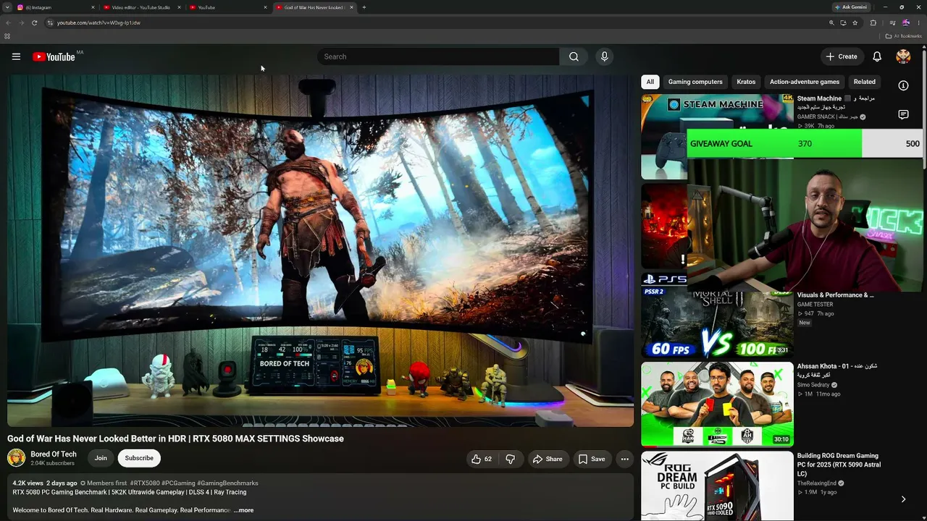Open Chrome's three-dot menu
Viewport: 927px width, 521px height.
(919, 22)
